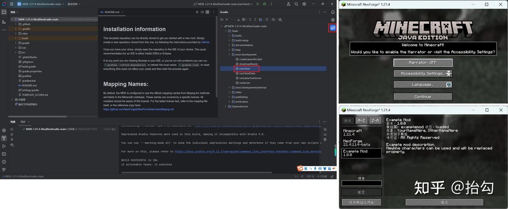Open the run configuration dropdown
The image size is (508, 209).
point(223,4)
